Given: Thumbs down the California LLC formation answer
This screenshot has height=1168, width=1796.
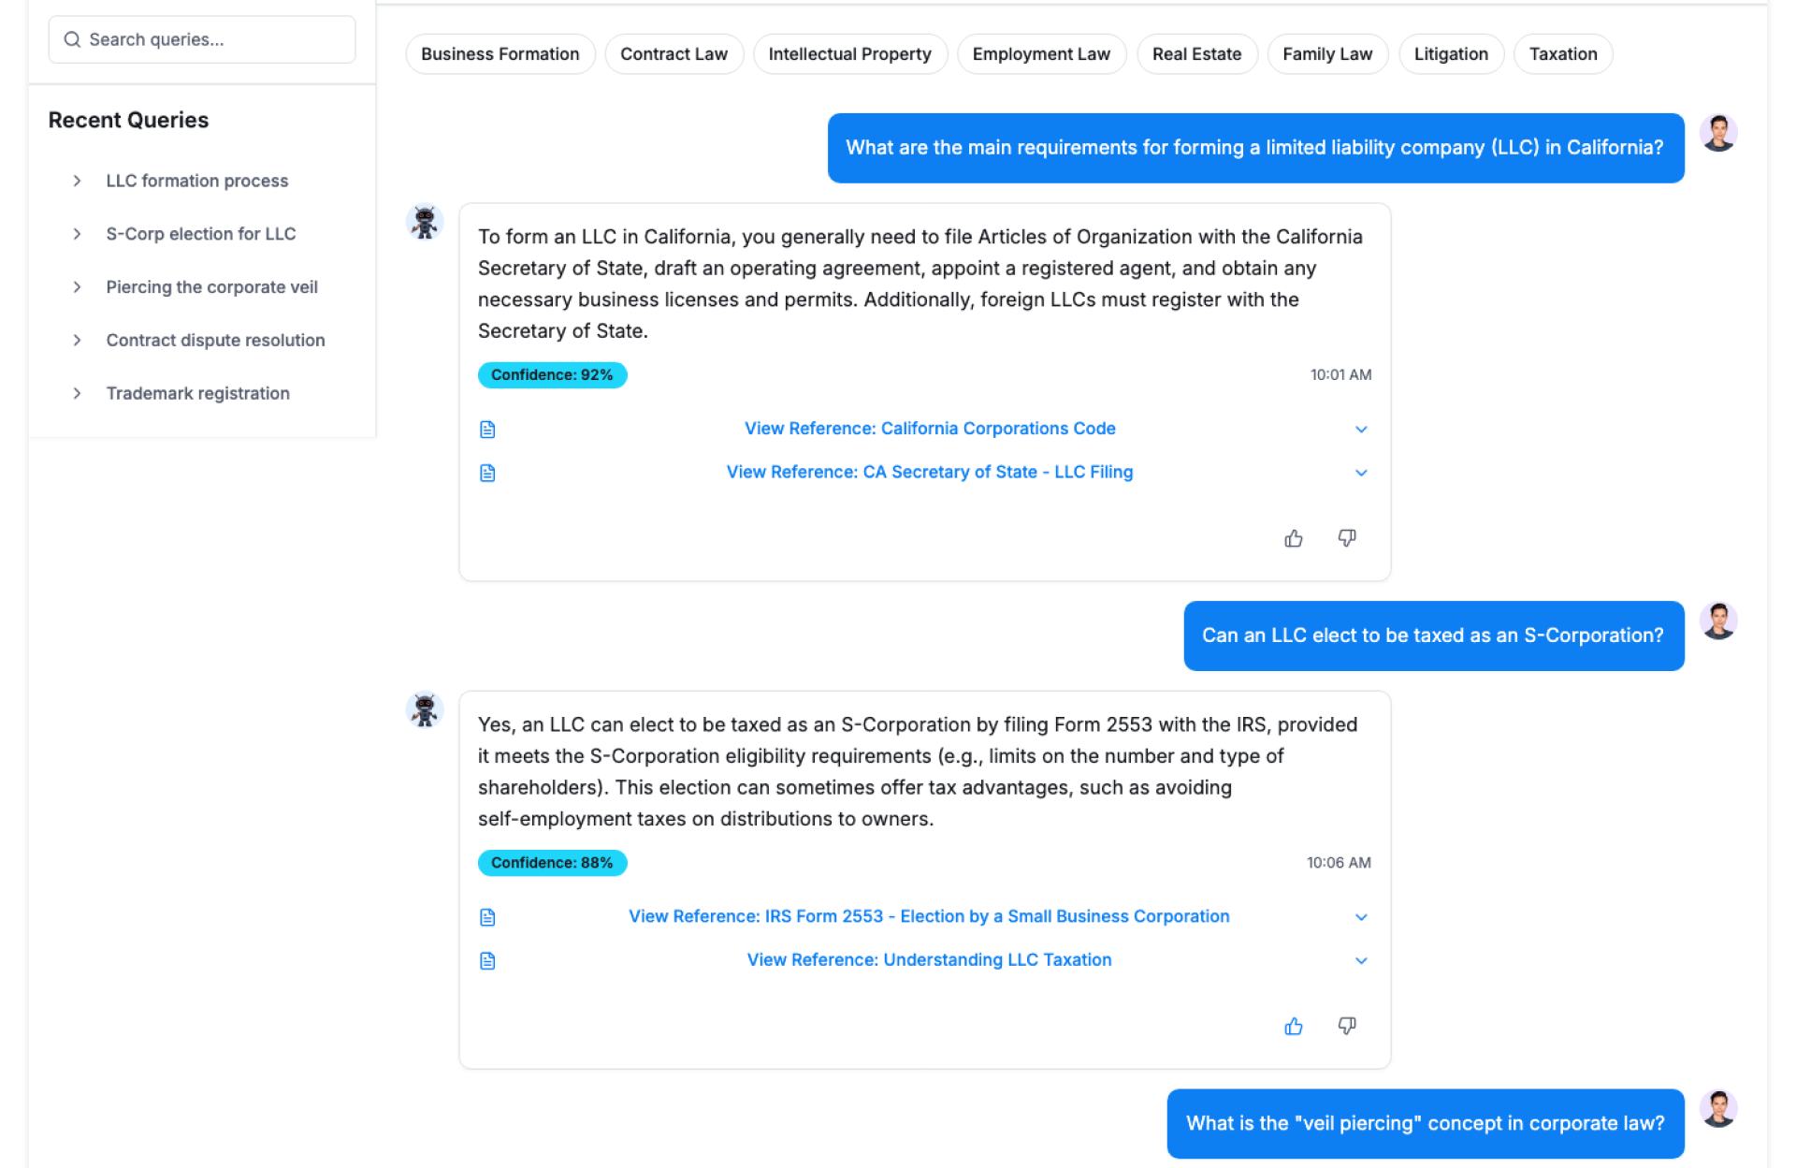Looking at the screenshot, I should (1346, 538).
